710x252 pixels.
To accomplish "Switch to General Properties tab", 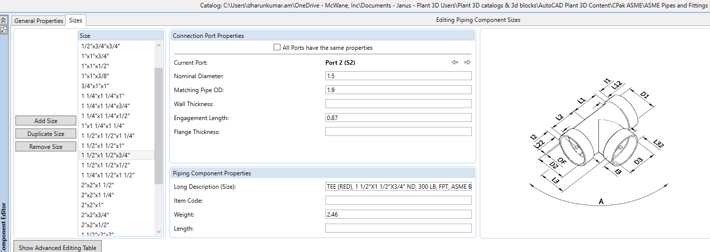I will (x=39, y=21).
